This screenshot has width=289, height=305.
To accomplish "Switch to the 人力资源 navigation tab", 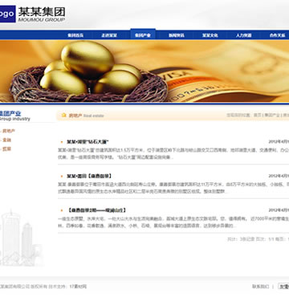I will (x=244, y=35).
